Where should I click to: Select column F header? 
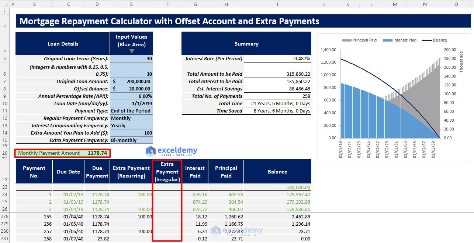167,4
